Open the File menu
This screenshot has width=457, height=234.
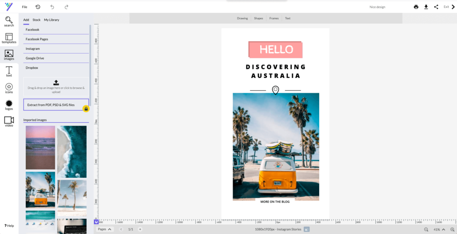click(x=25, y=7)
